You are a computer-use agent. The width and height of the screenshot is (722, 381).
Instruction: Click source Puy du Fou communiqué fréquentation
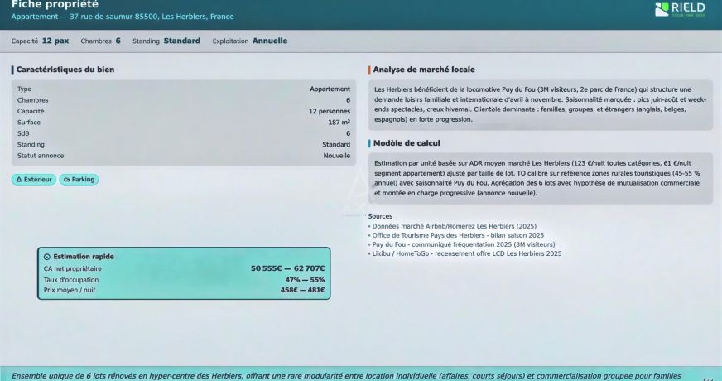(462, 244)
